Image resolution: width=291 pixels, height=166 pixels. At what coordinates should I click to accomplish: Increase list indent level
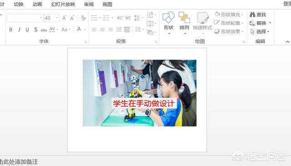[x=128, y=18]
